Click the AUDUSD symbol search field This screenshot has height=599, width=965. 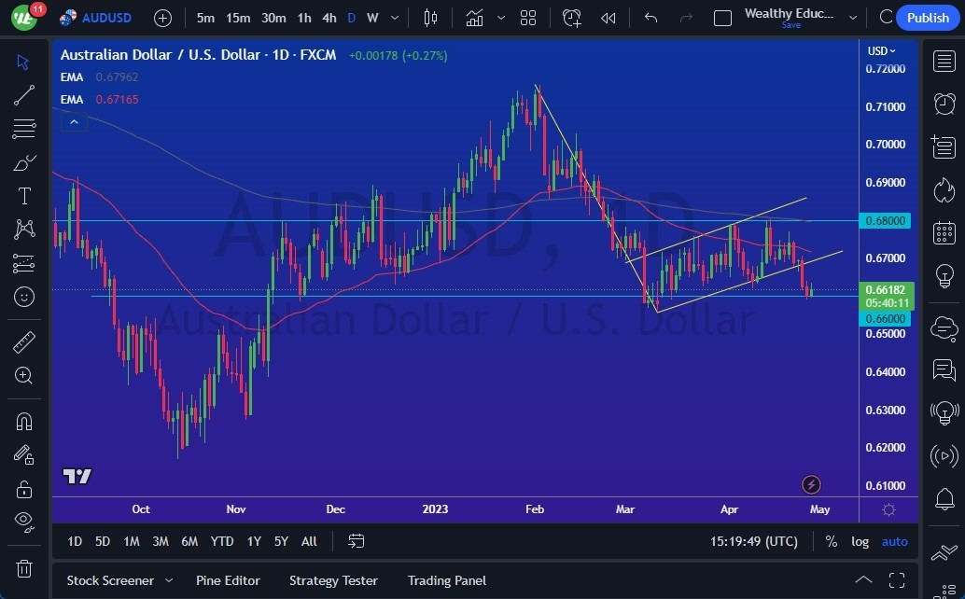(x=109, y=18)
